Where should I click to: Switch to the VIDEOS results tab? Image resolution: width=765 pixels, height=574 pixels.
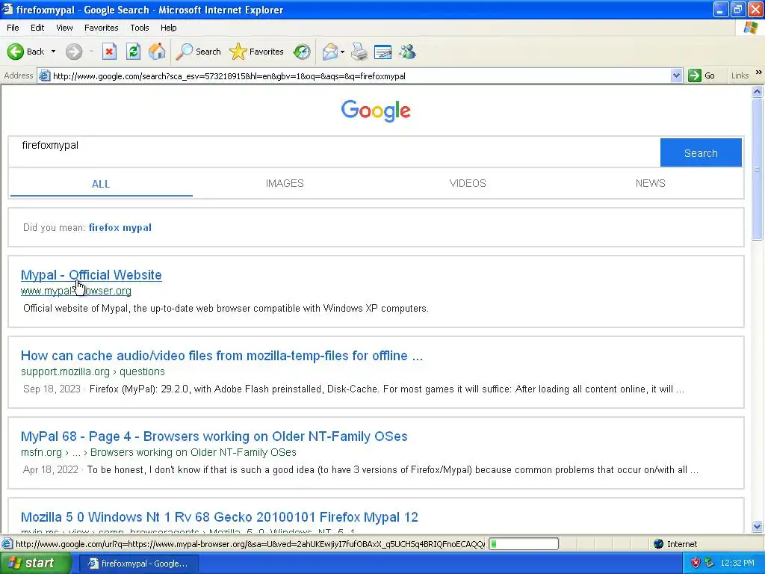pyautogui.click(x=468, y=183)
